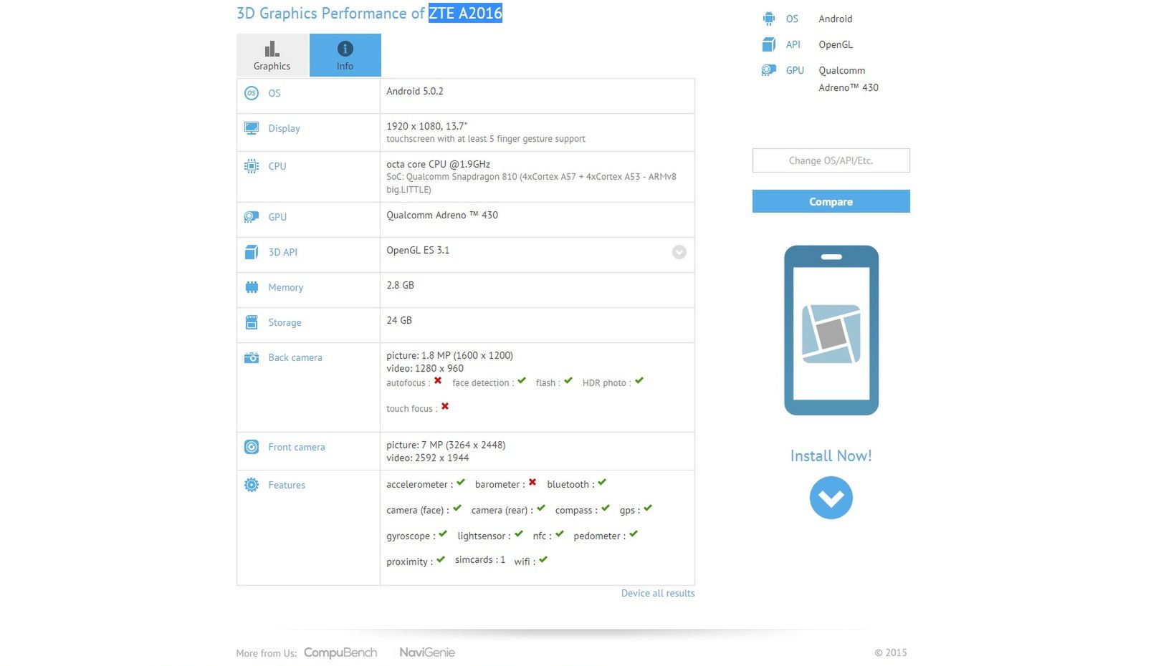Click the 1920 x 1080, 13.7" display value
This screenshot has height=666, width=1161.
pos(427,126)
